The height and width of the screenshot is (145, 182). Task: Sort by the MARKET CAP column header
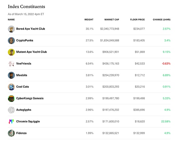112,20
